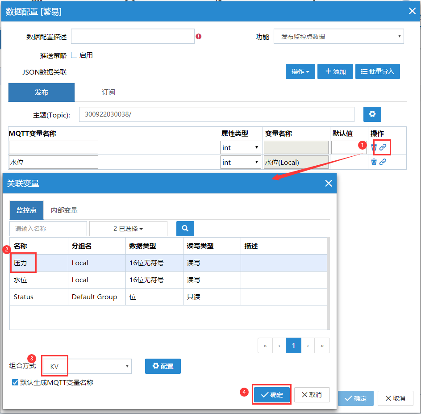Switch to the 内部变量 tab
421x414 pixels.
pyautogui.click(x=64, y=210)
